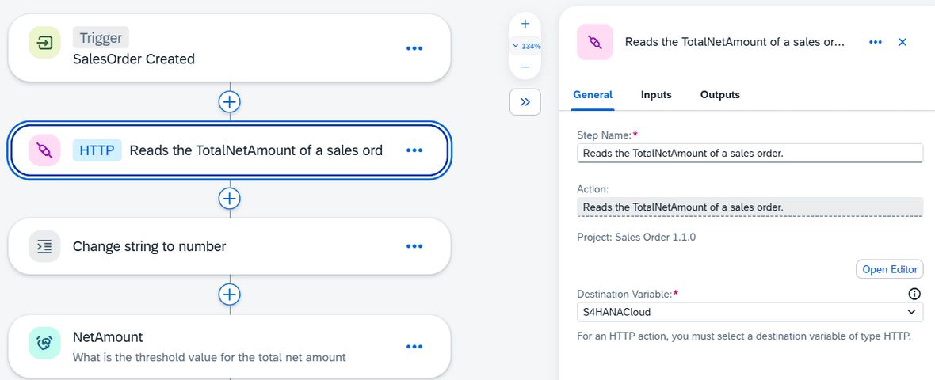Viewport: 935px width, 380px height.
Task: Click the Destination Variable info icon
Action: coord(914,294)
